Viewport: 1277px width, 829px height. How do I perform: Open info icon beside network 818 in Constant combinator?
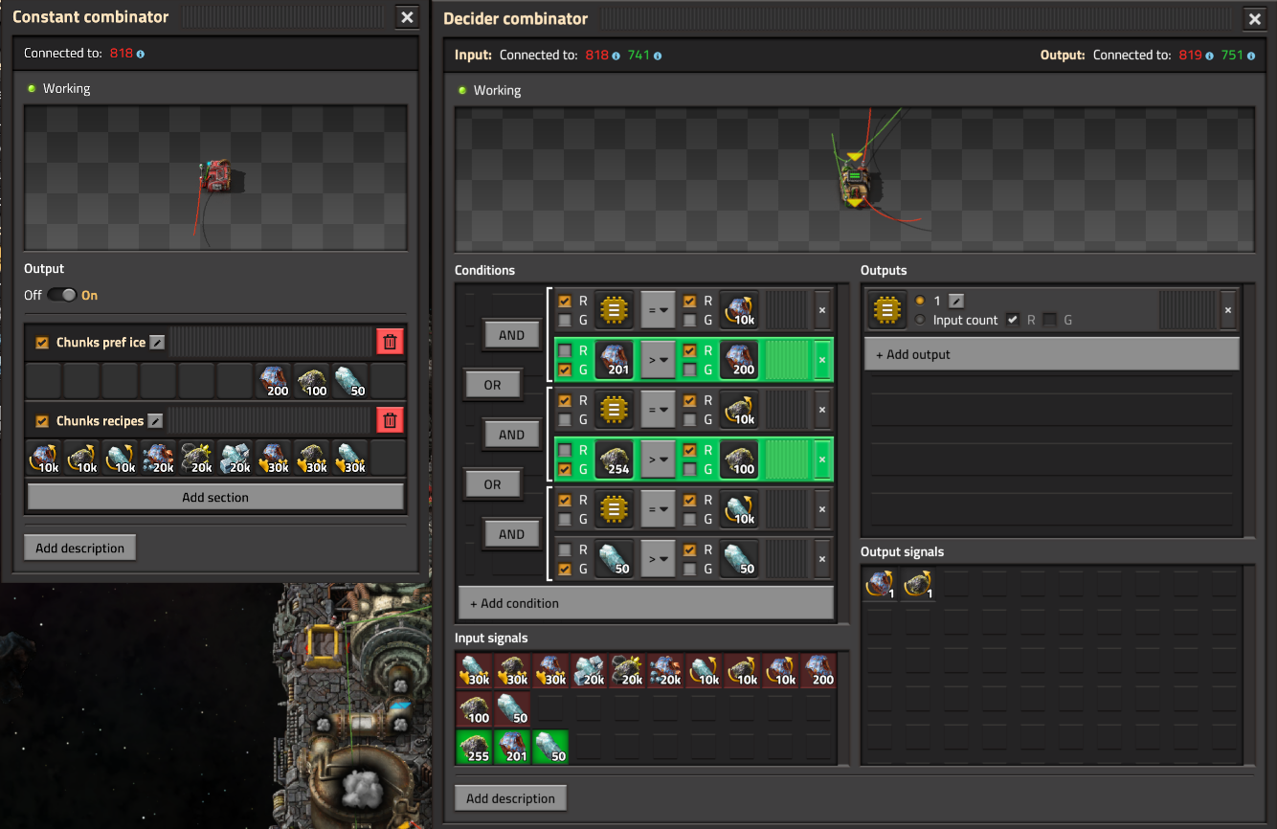(141, 54)
